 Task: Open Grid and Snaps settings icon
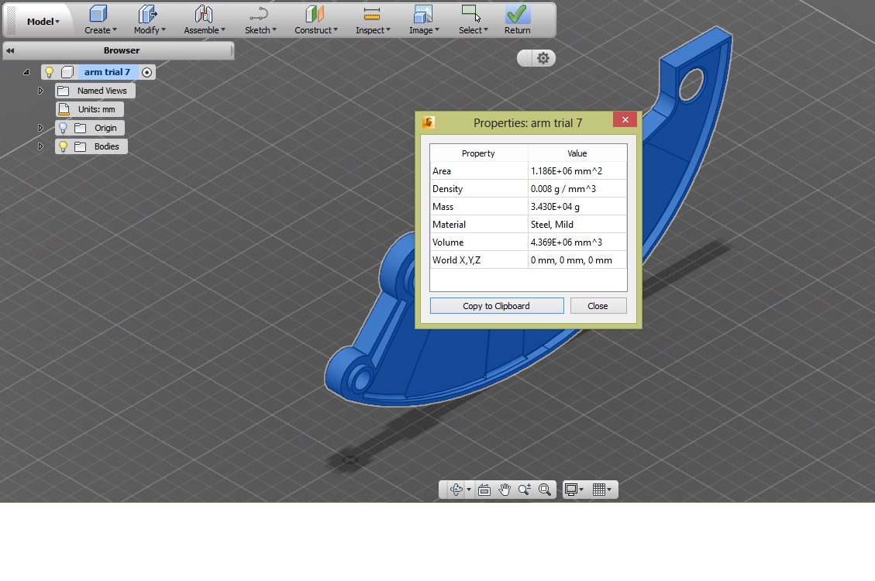click(x=599, y=490)
